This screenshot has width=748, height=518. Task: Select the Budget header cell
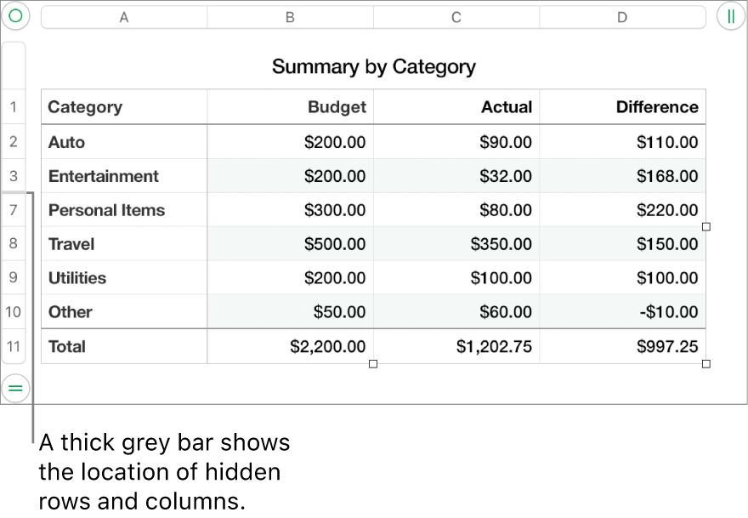(290, 107)
